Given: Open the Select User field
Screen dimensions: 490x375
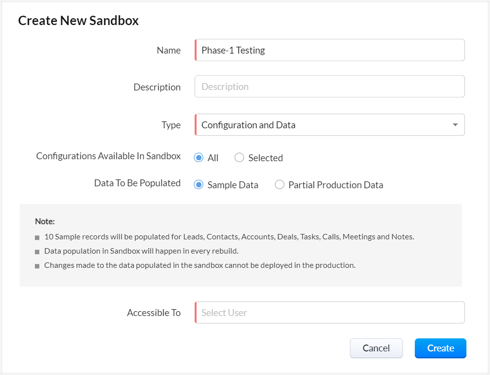Looking at the screenshot, I should tap(329, 313).
